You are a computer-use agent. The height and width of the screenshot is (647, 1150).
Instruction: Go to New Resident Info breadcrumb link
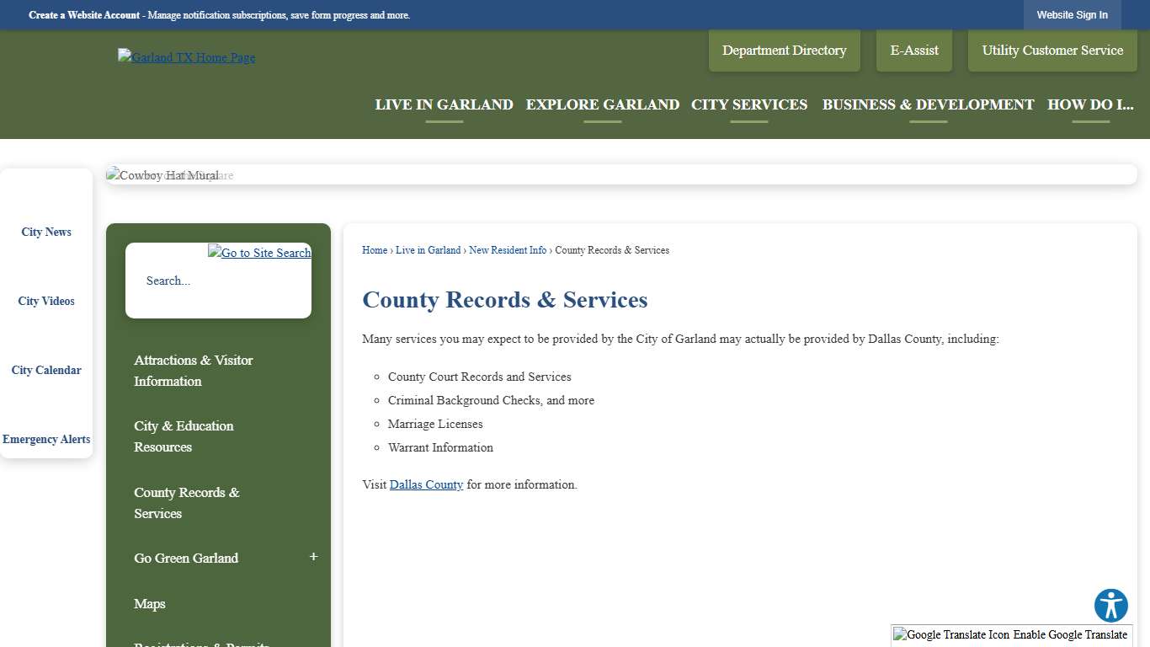pyautogui.click(x=508, y=250)
